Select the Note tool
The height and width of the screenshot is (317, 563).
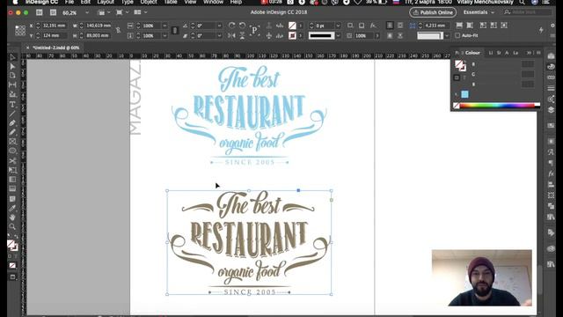[12, 199]
